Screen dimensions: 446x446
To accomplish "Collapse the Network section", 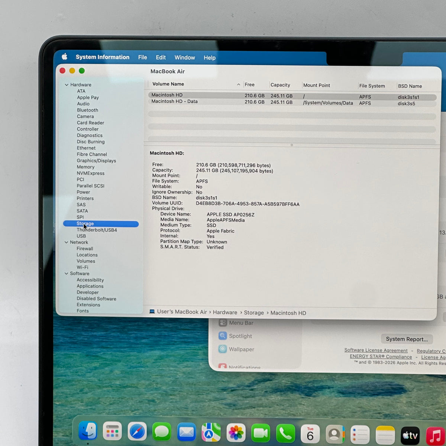I will pyautogui.click(x=67, y=242).
